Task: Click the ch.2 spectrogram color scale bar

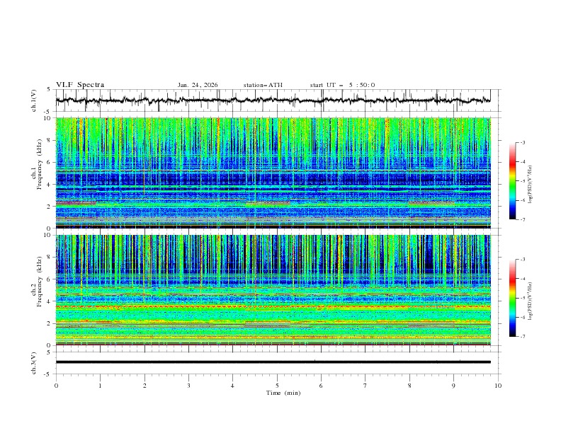Action: [x=512, y=298]
